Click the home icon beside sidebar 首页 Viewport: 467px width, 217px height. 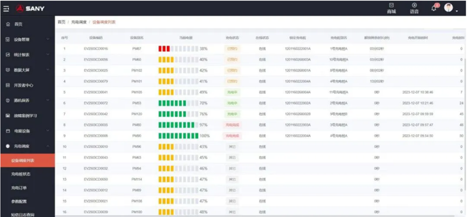pyautogui.click(x=8, y=24)
